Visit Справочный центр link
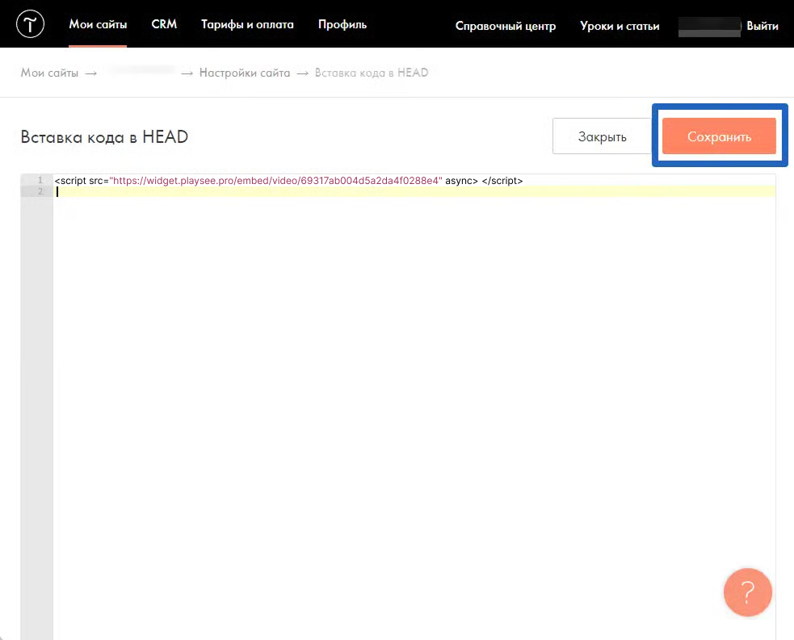This screenshot has height=640, width=794. [506, 26]
